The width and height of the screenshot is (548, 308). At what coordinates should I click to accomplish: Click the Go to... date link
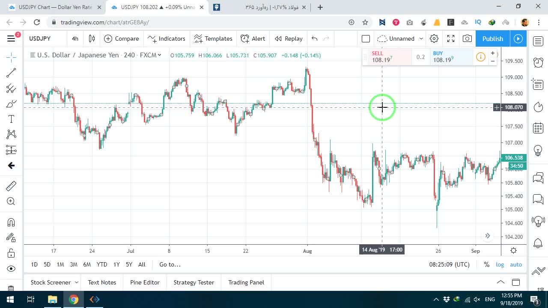coord(170,264)
